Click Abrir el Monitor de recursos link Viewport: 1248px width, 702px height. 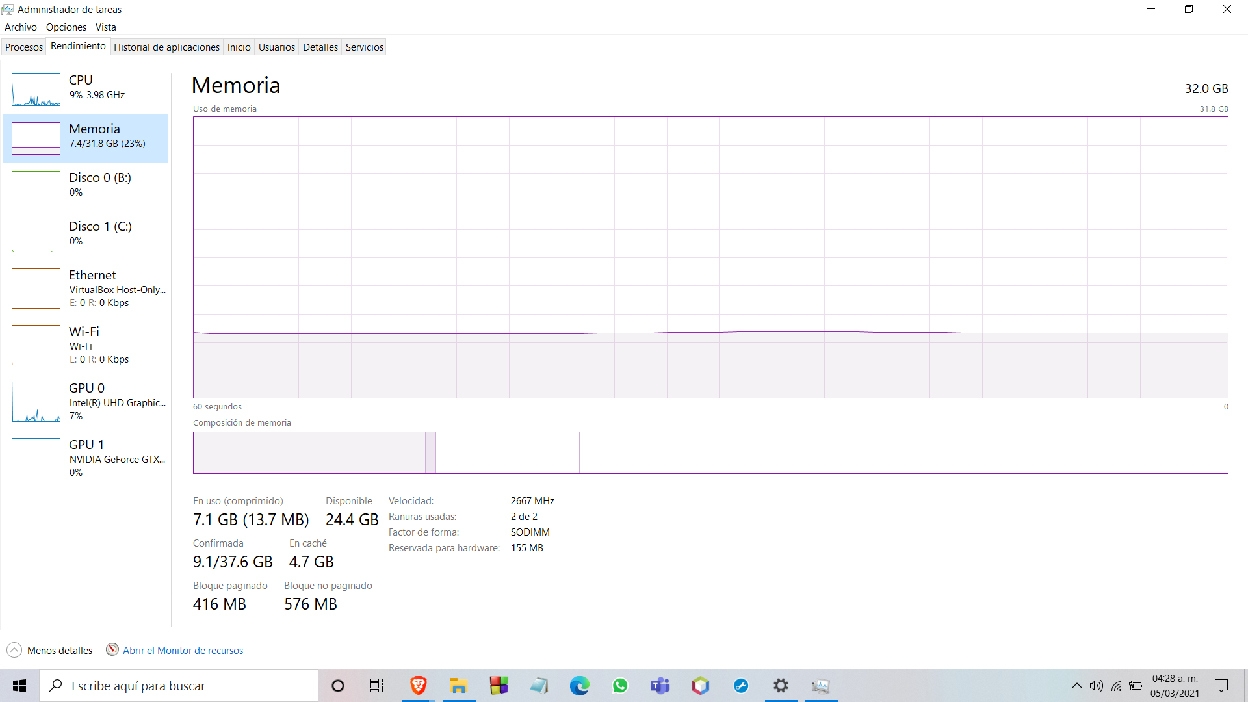click(x=183, y=650)
